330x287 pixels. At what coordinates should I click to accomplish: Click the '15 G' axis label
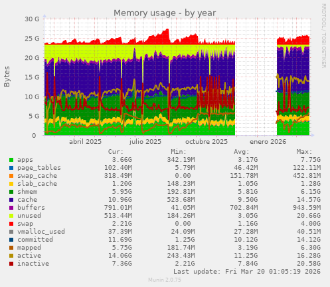coord(32,77)
